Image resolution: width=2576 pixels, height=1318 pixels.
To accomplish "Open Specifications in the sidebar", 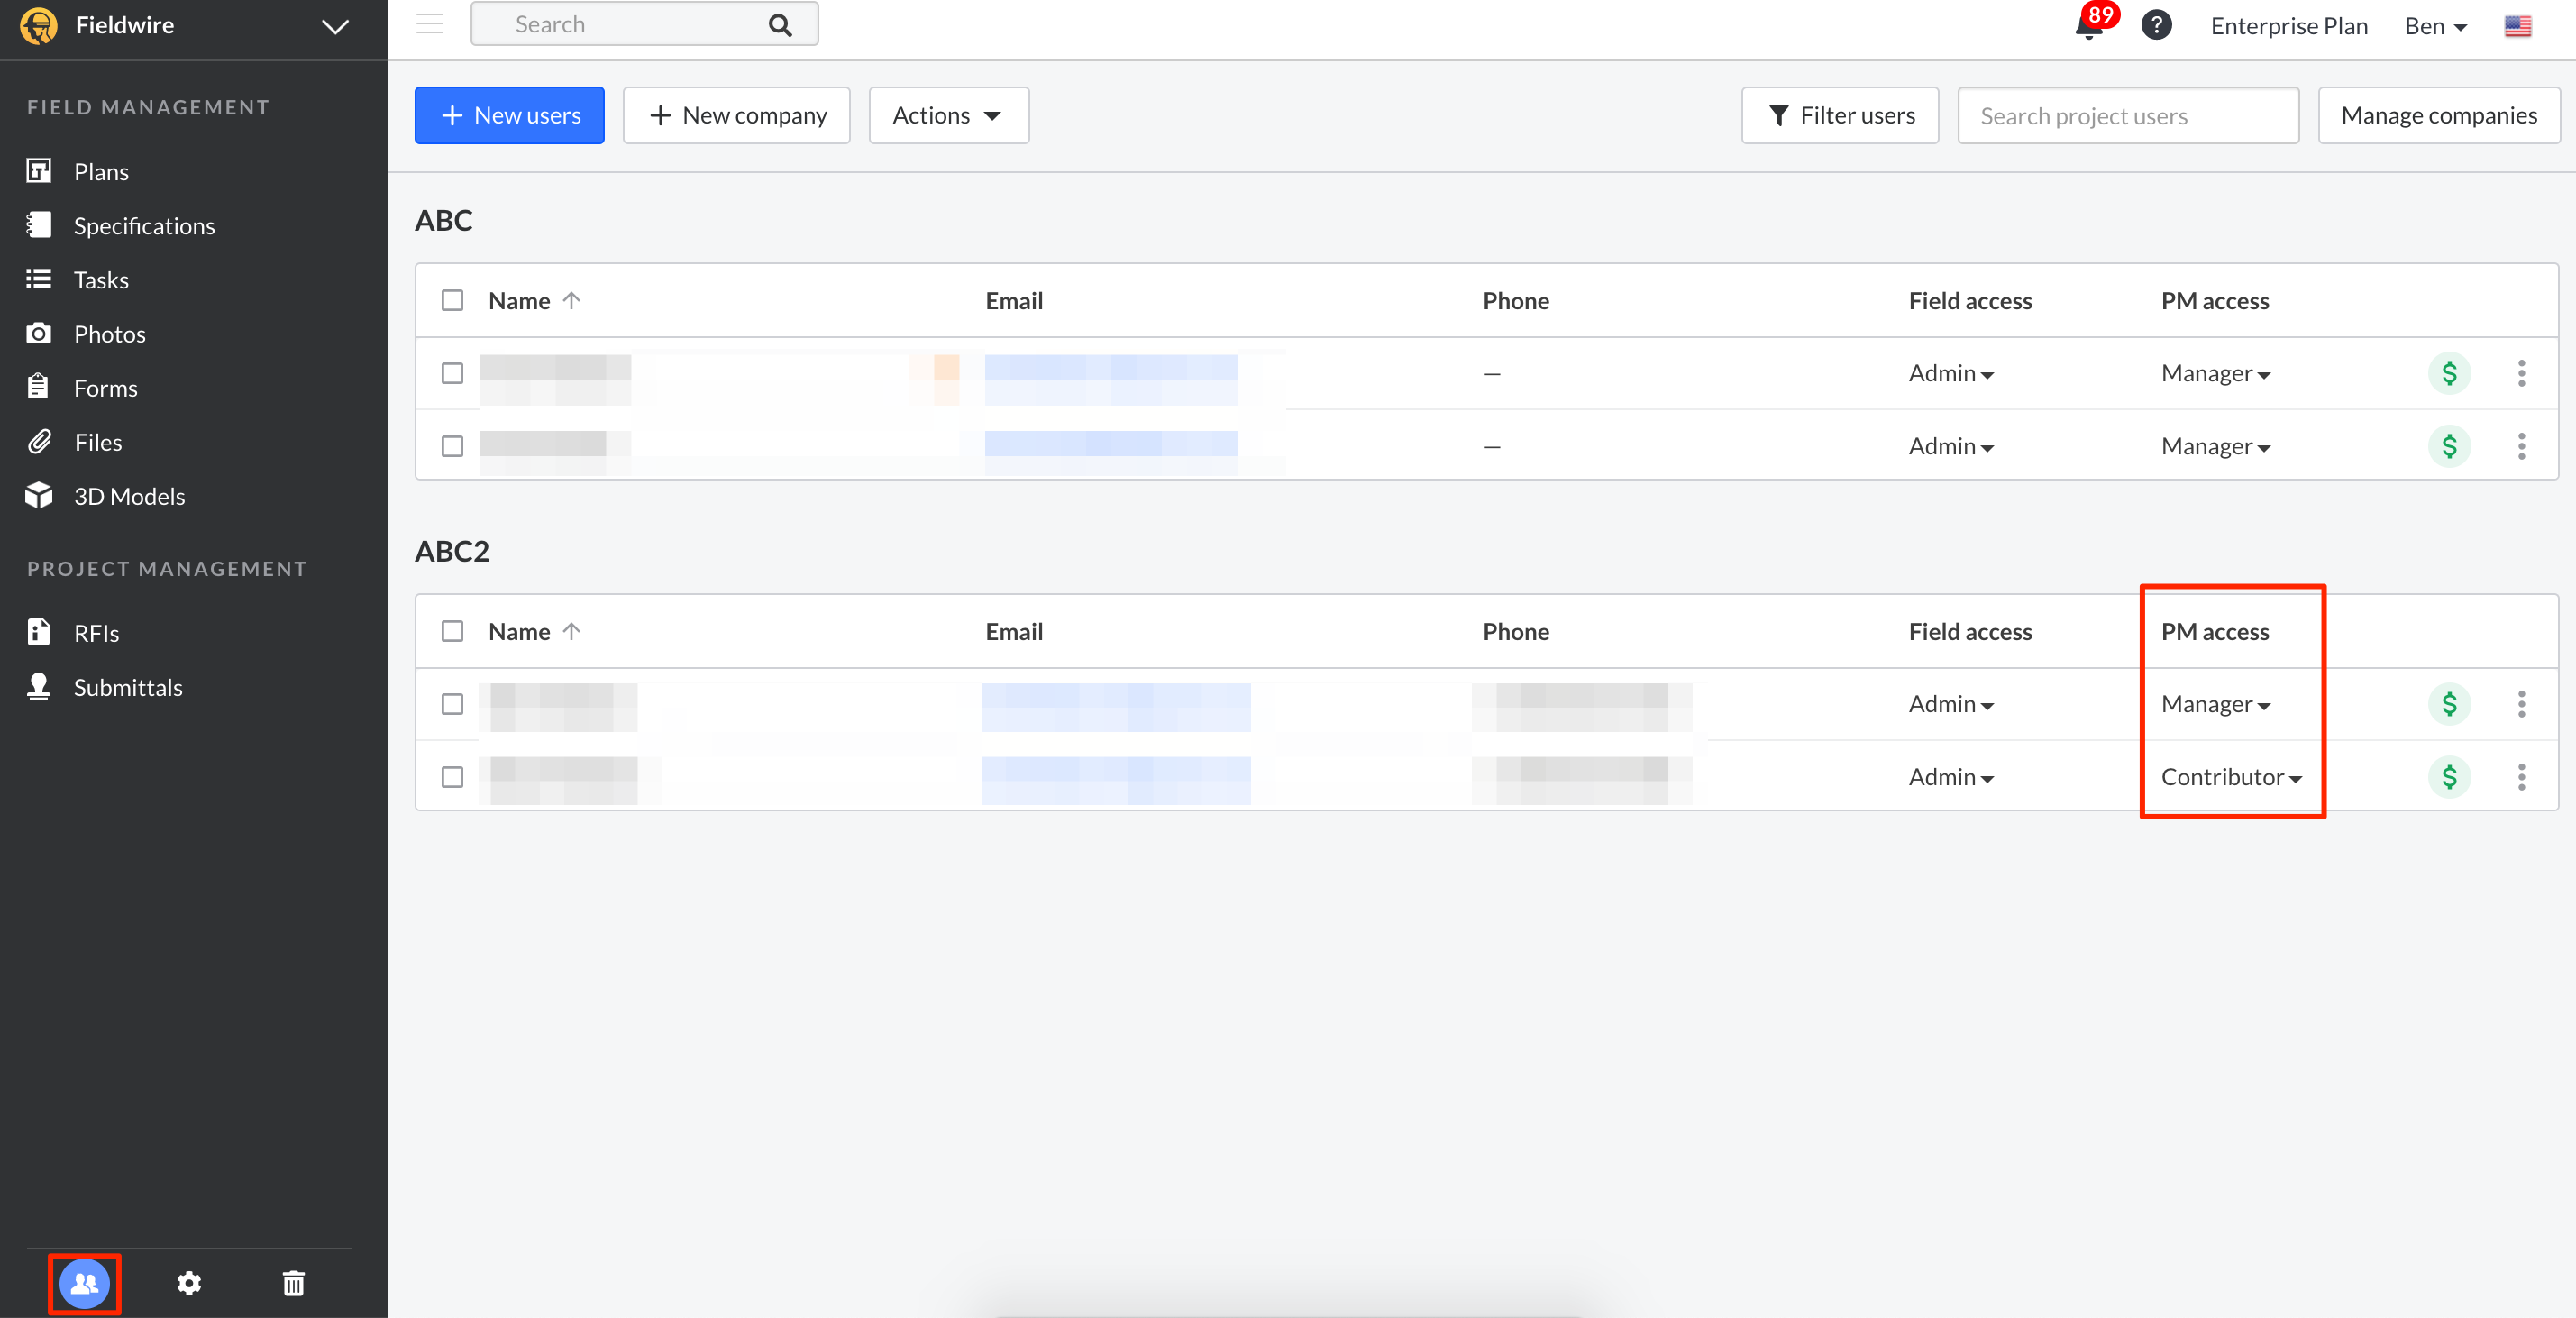I will (x=143, y=226).
